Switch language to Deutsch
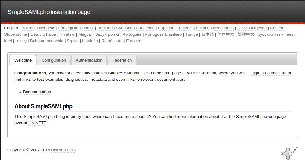The width and height of the screenshot is (305, 160). [105, 28]
